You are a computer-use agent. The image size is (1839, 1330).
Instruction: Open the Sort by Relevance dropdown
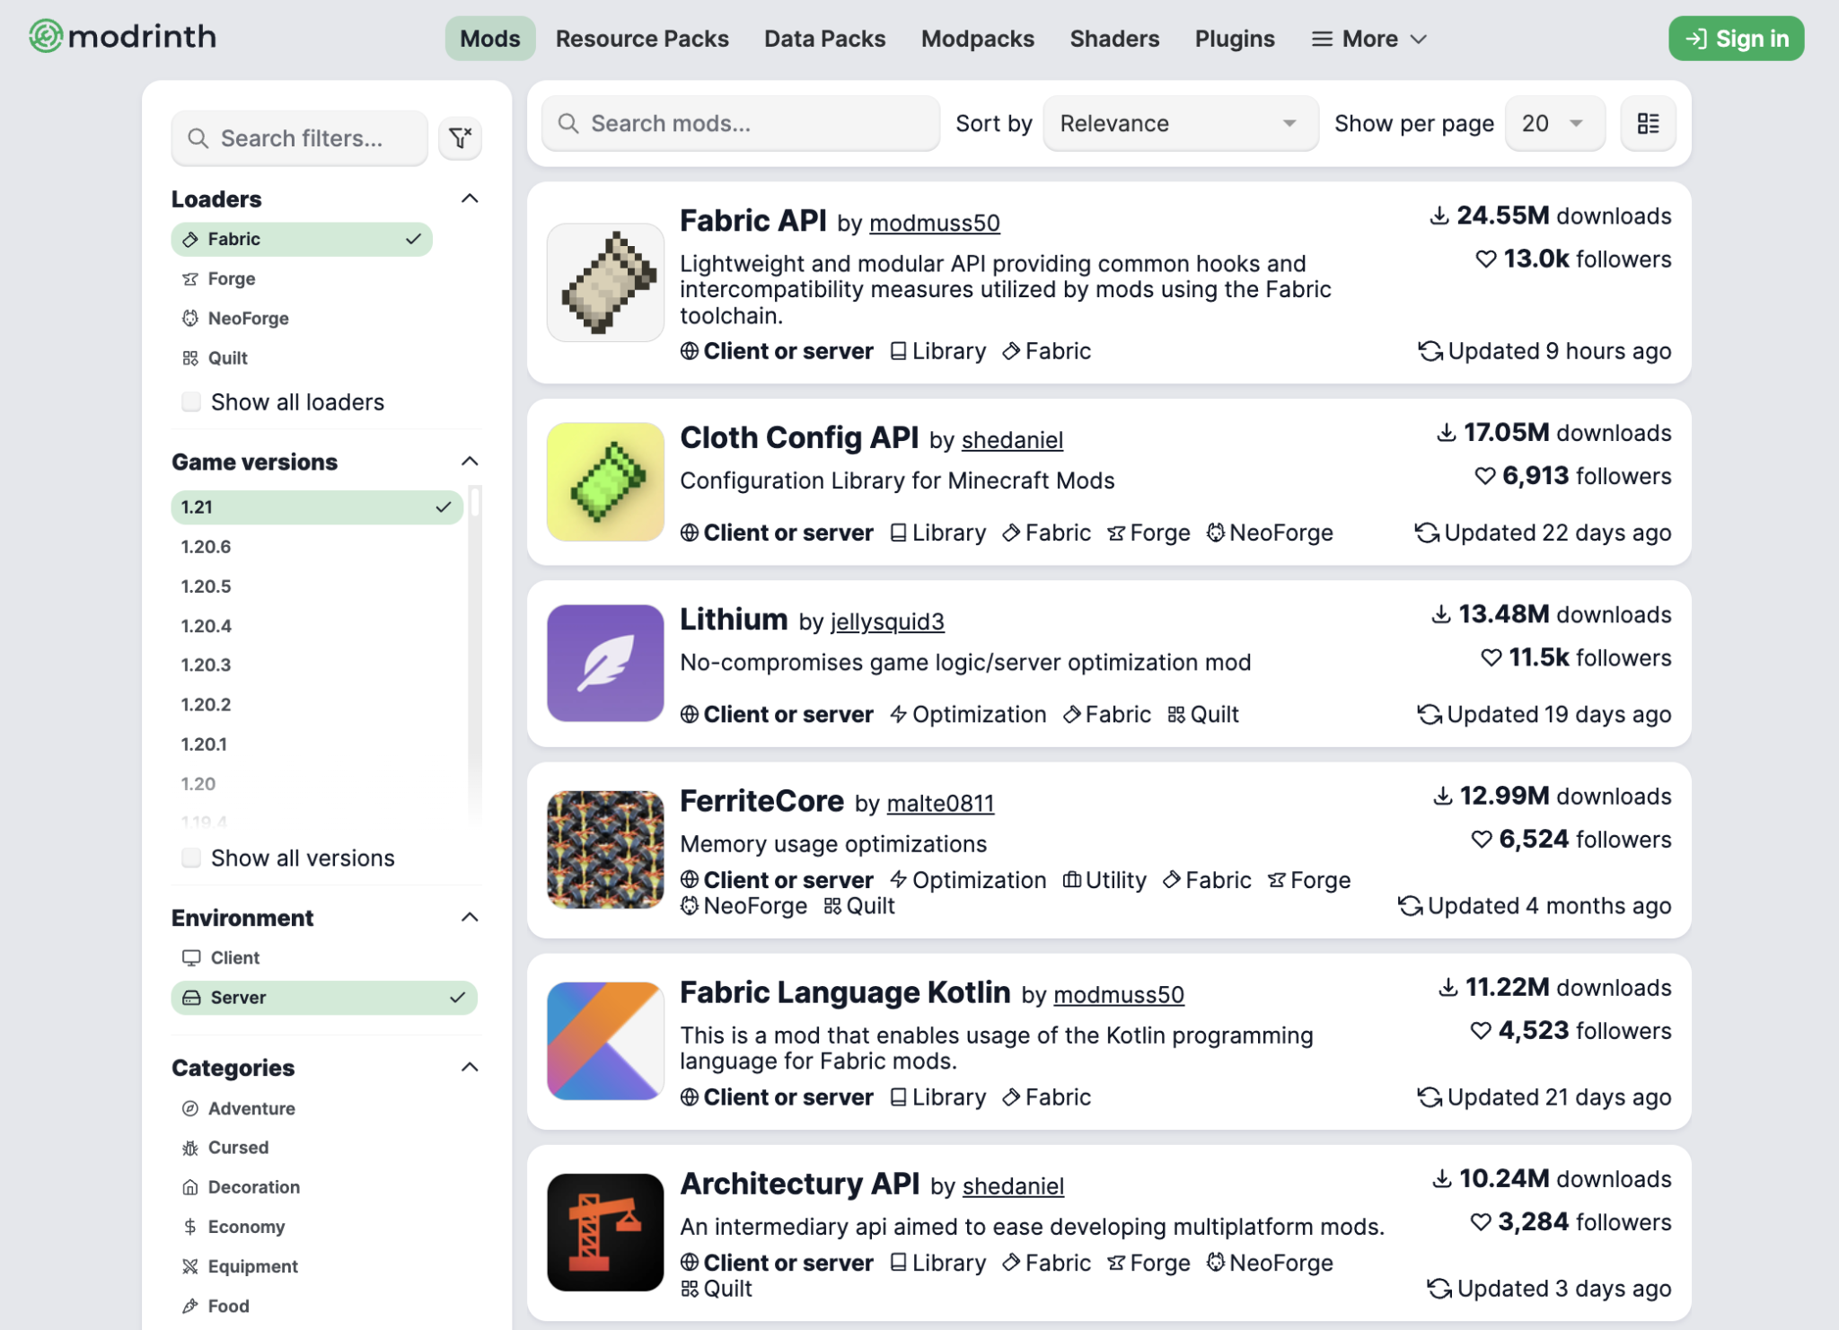[x=1180, y=124]
